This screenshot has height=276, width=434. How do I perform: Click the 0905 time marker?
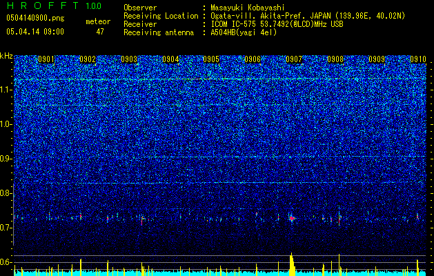click(x=211, y=59)
